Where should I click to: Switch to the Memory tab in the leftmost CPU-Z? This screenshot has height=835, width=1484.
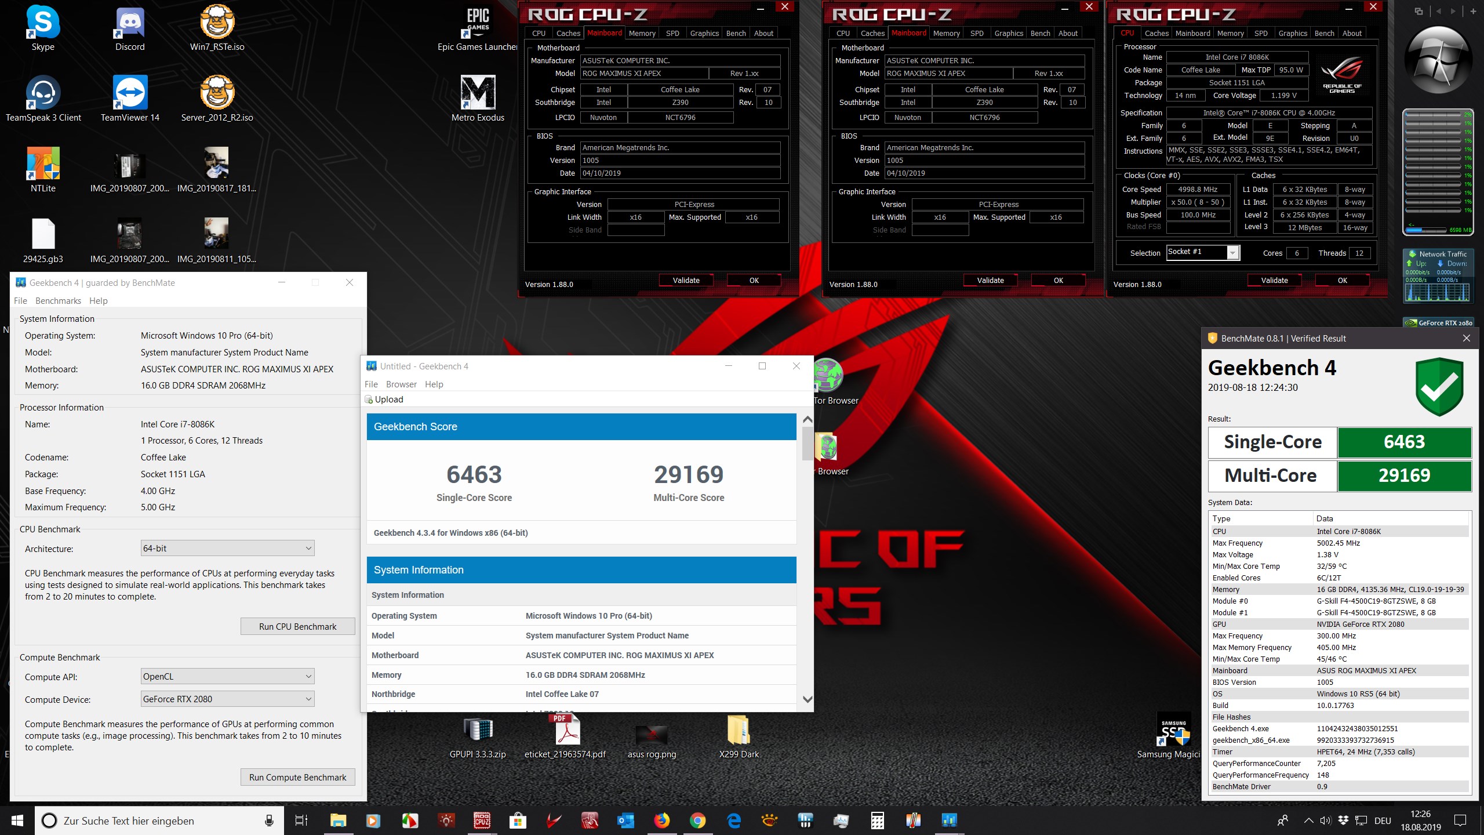click(x=642, y=33)
